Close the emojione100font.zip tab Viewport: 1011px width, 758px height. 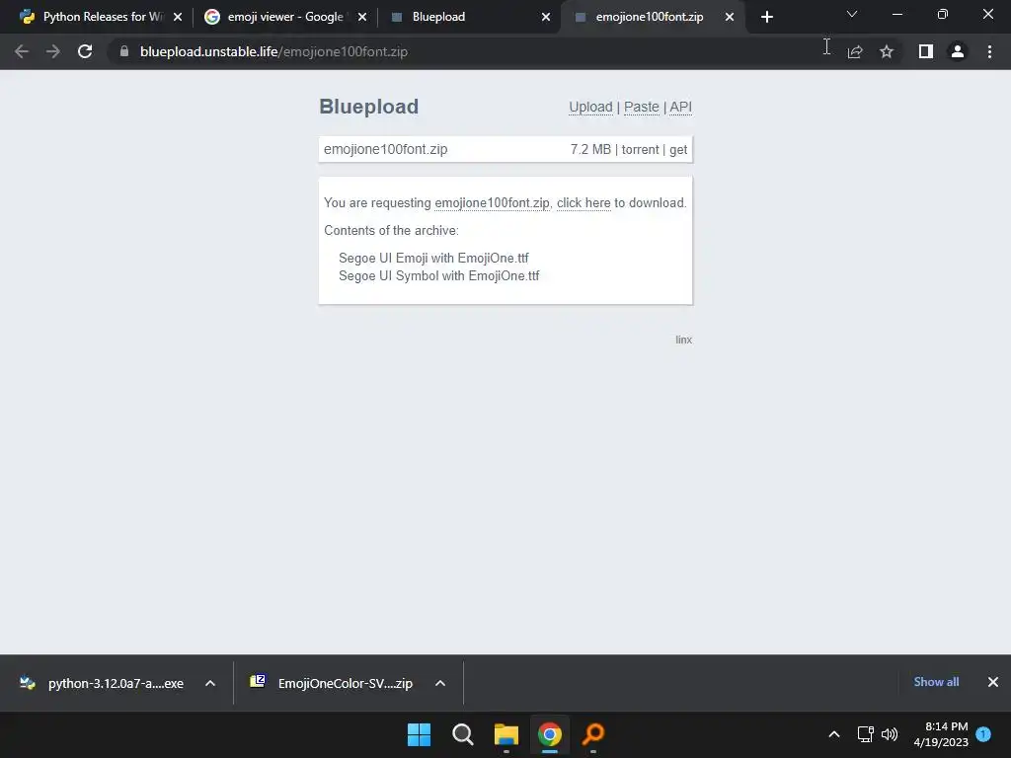point(730,17)
